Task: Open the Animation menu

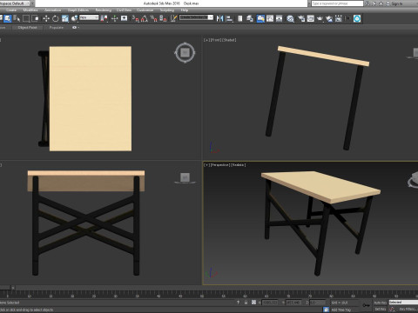Action: (x=53, y=10)
